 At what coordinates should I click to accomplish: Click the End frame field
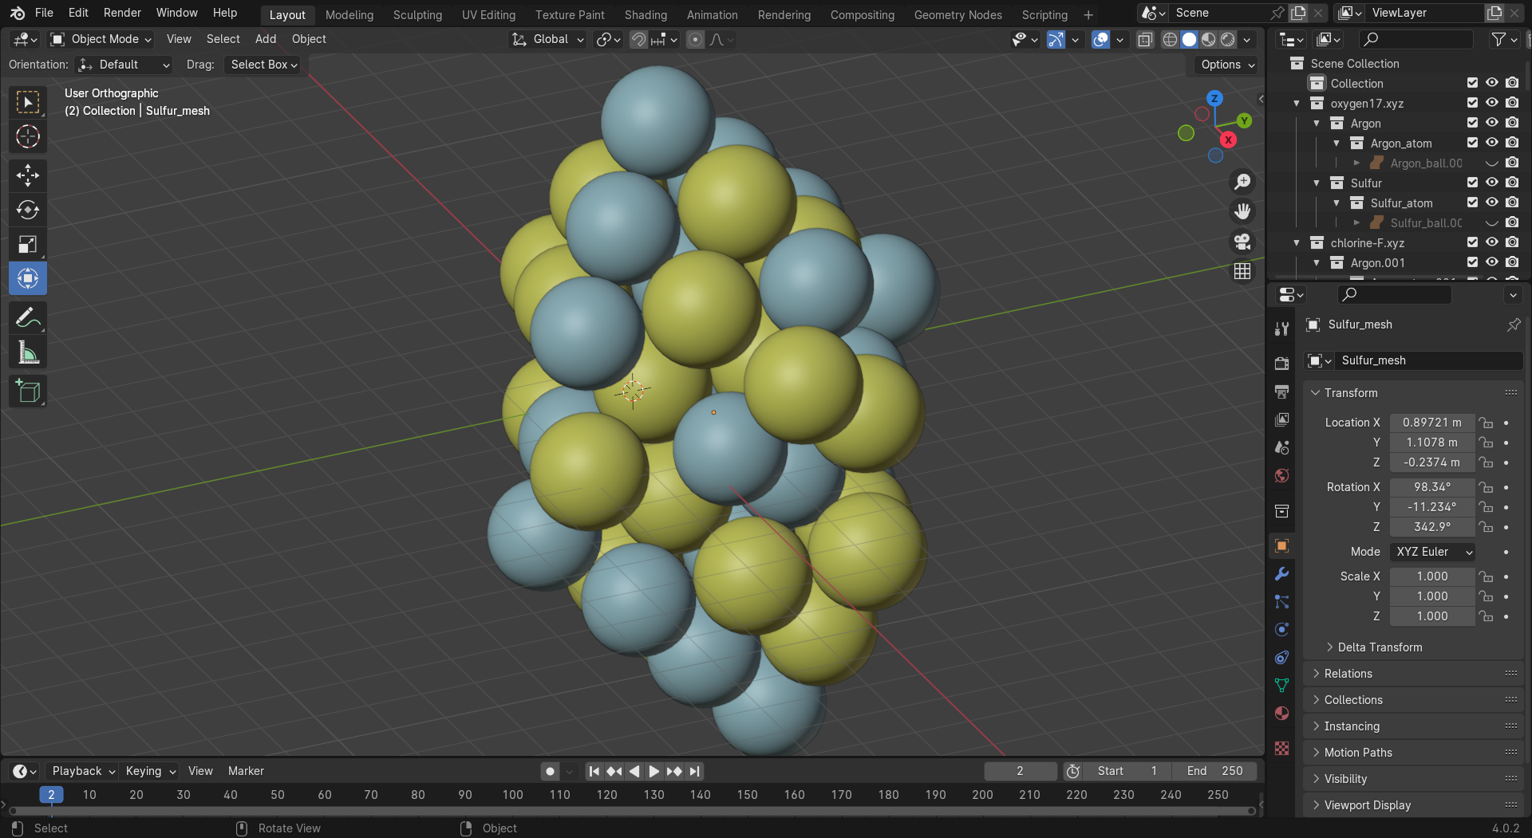click(1214, 771)
